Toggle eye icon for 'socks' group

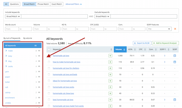[x=39, y=66]
